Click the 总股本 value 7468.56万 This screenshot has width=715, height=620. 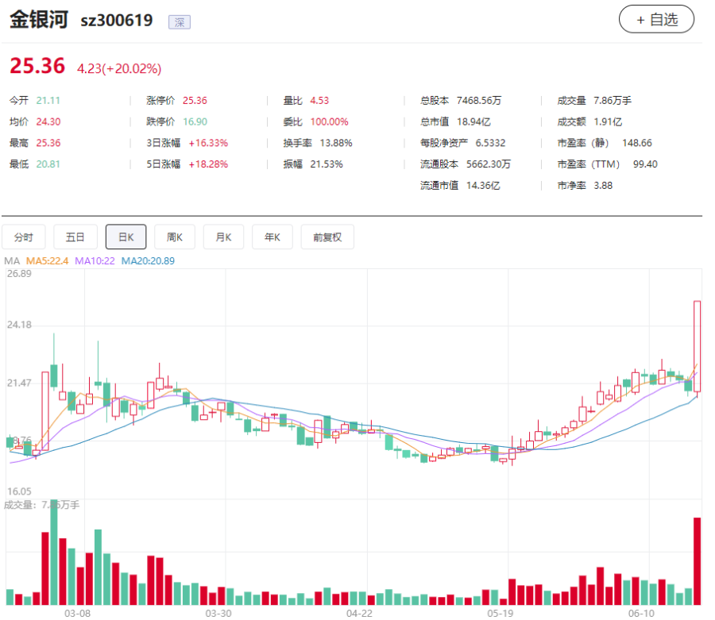(479, 101)
